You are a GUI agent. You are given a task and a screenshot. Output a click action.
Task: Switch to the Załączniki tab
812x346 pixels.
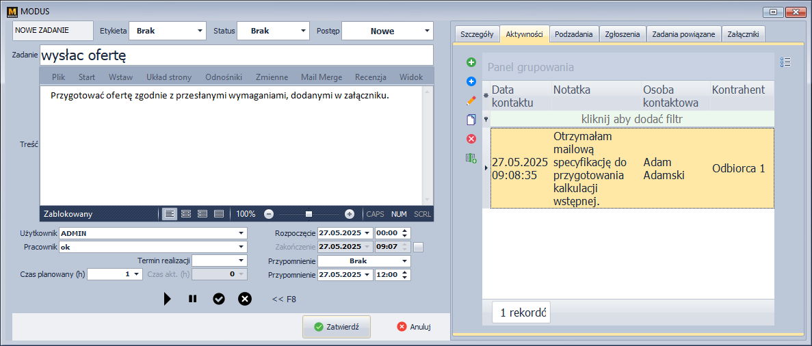click(x=743, y=34)
